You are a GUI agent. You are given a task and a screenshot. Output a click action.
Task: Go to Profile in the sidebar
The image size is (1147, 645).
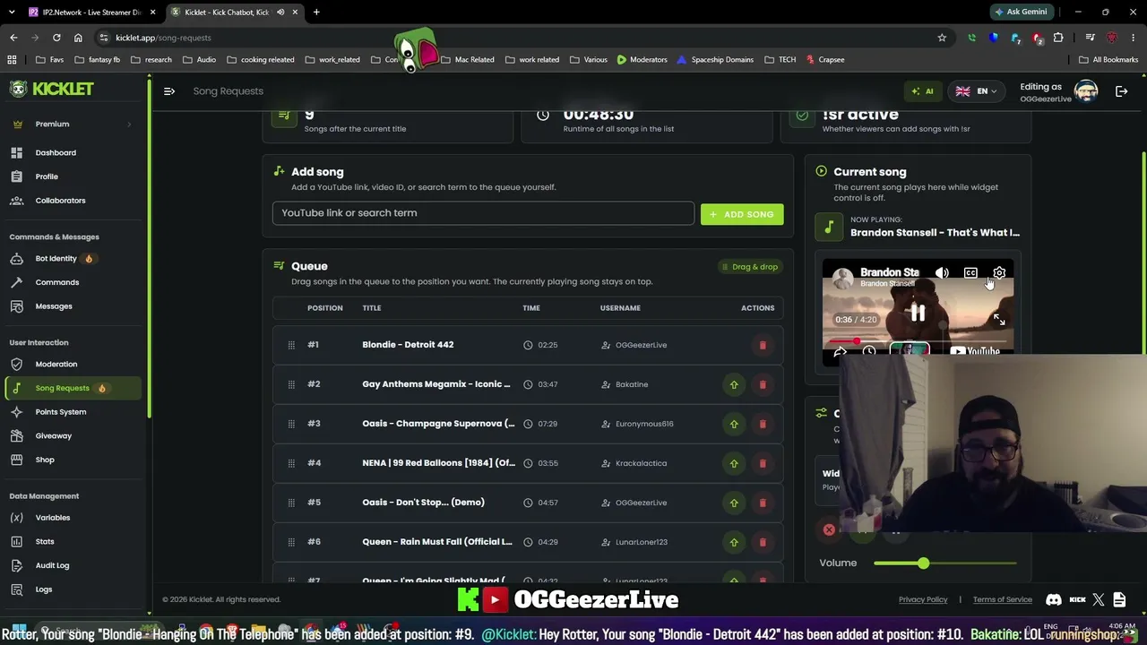[47, 176]
